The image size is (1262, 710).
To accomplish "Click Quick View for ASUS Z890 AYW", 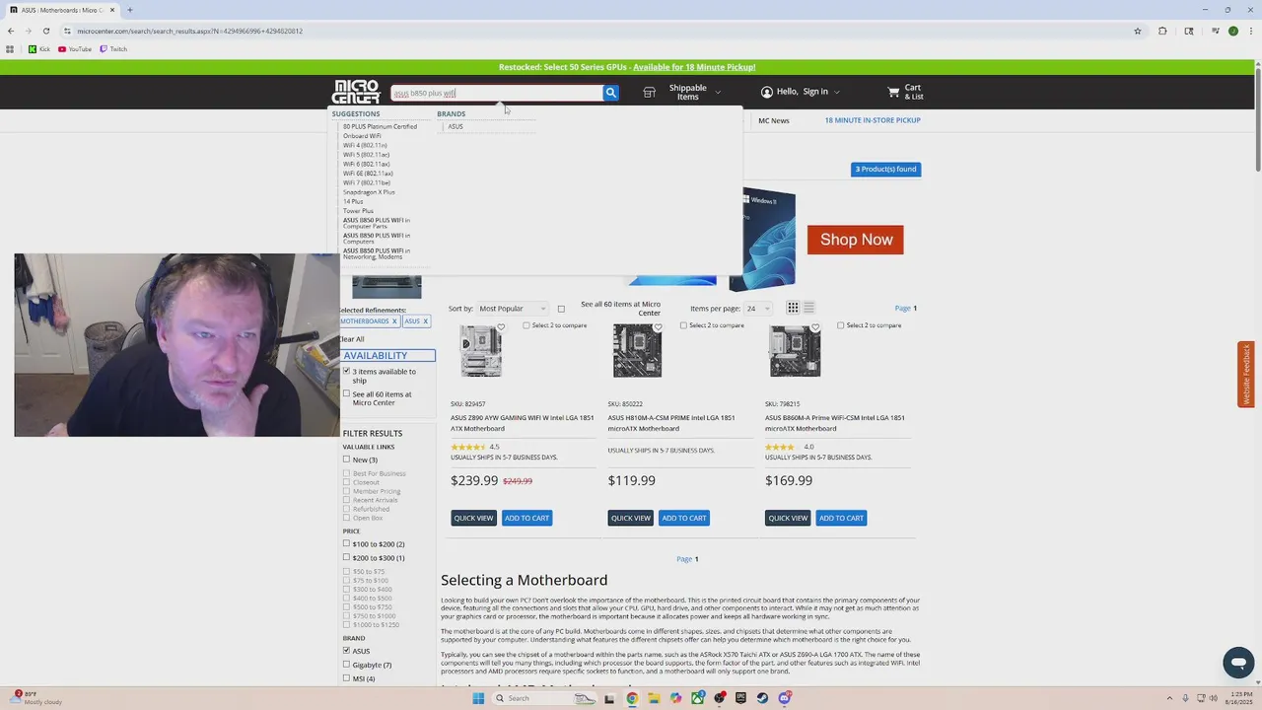I will [473, 518].
